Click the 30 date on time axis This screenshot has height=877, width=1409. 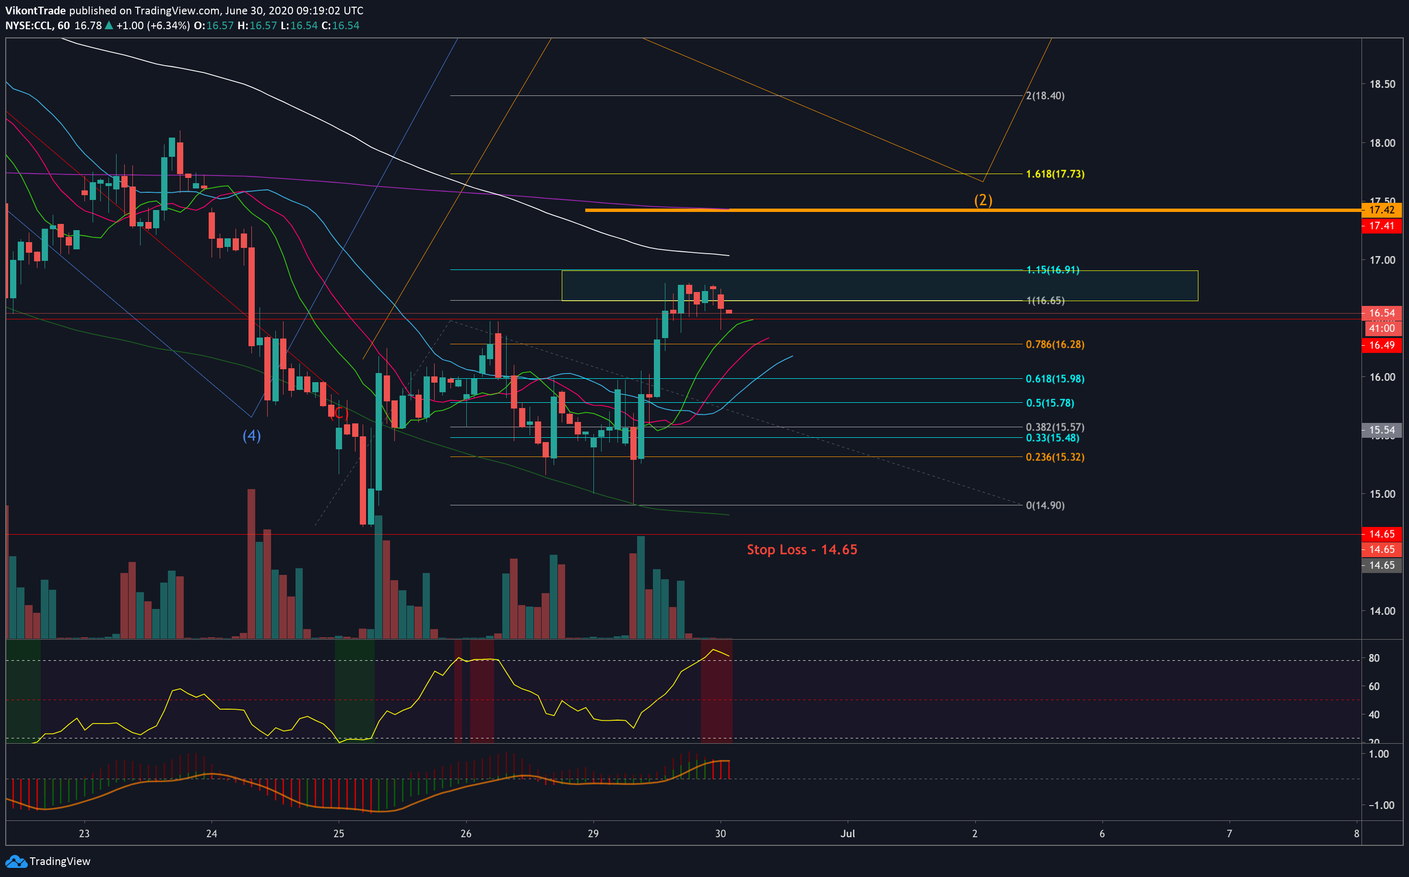point(720,833)
